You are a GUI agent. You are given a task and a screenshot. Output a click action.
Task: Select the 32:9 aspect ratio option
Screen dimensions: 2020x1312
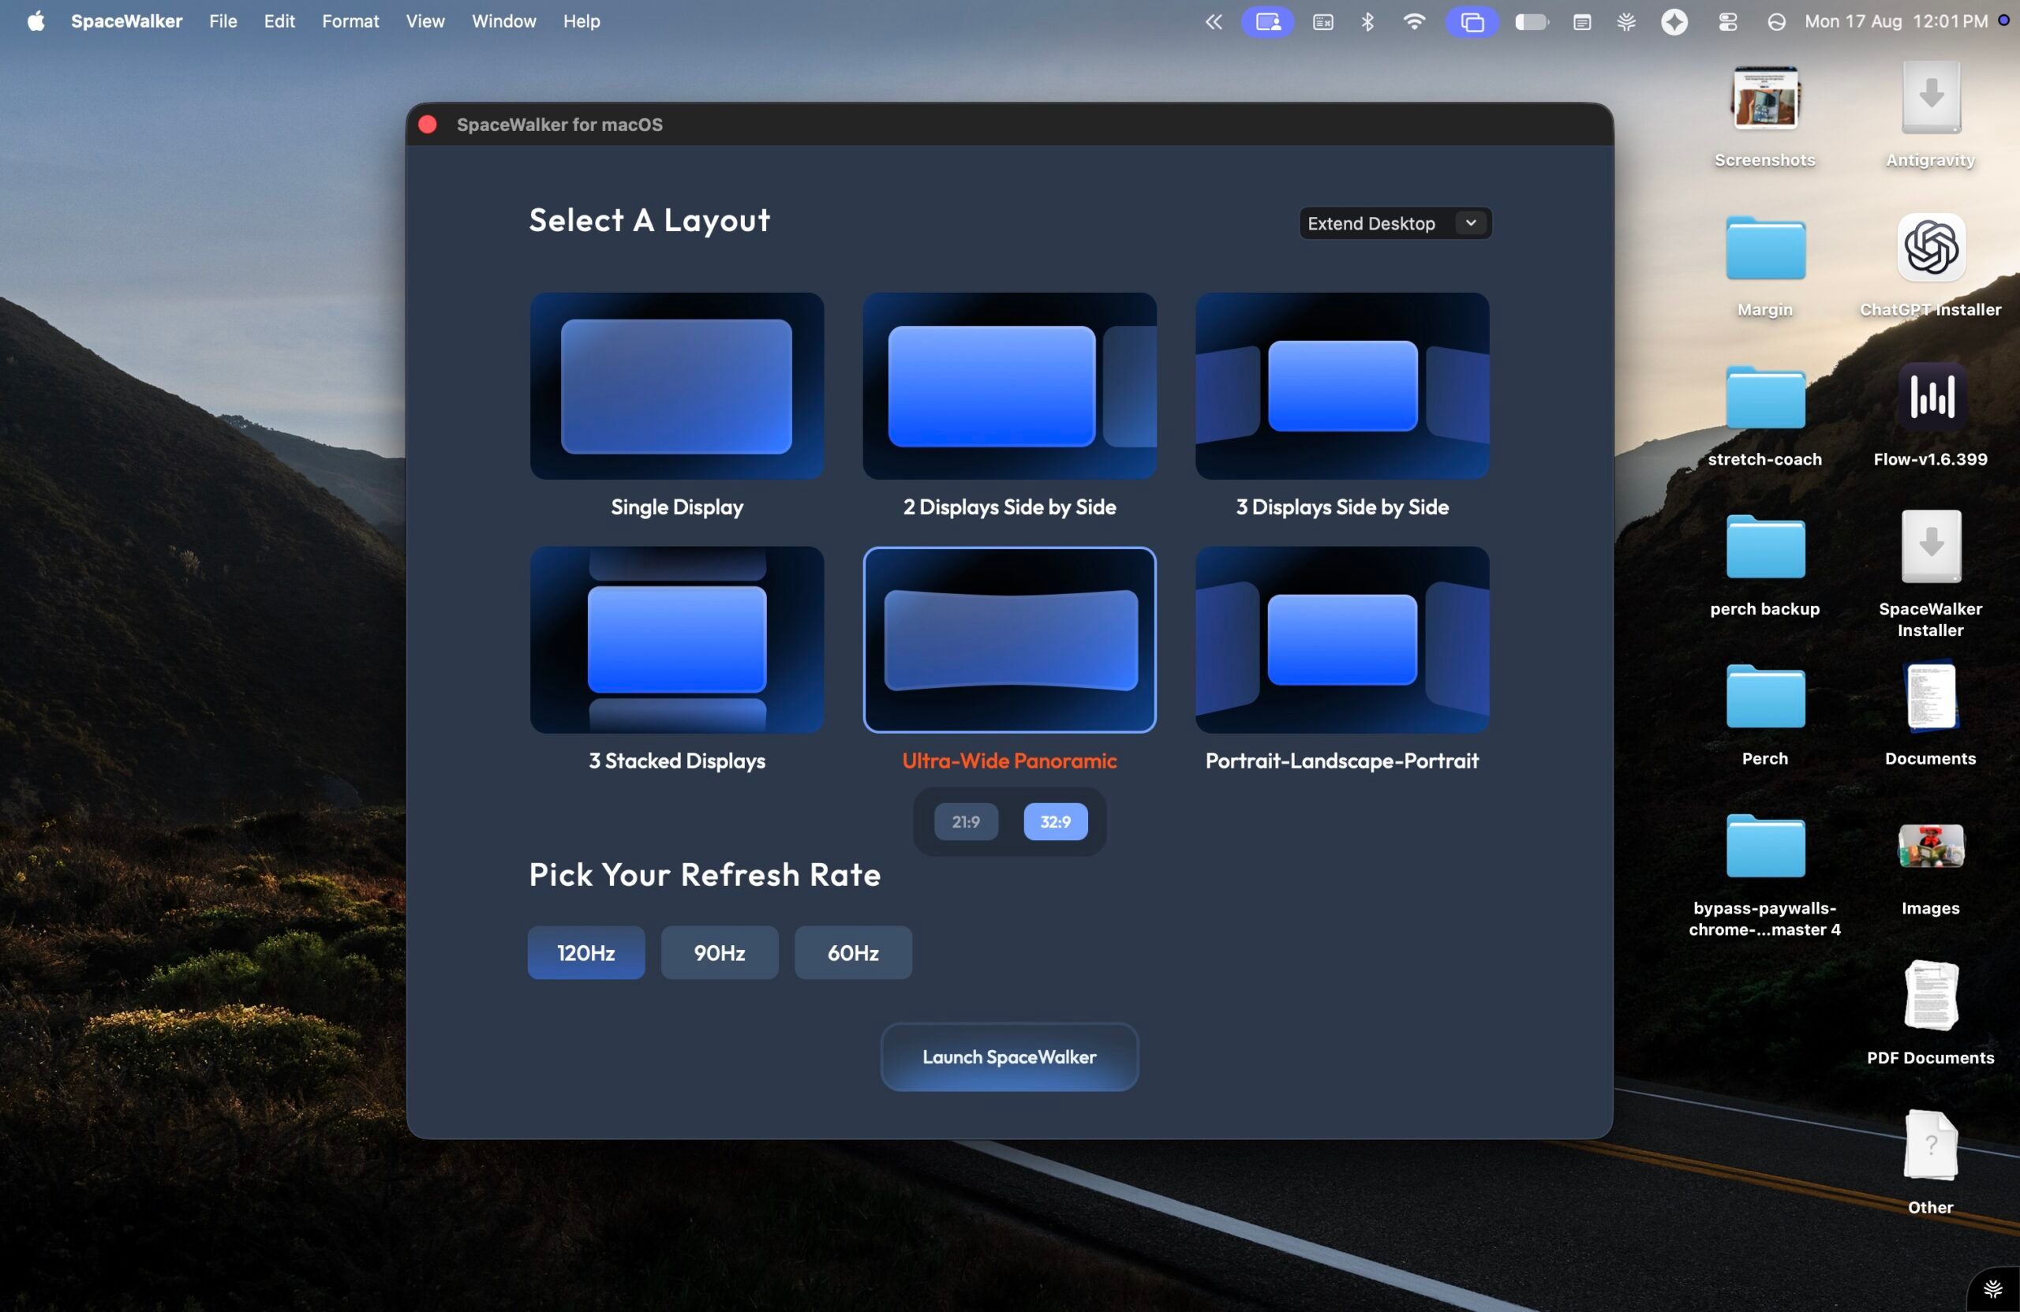(1055, 821)
